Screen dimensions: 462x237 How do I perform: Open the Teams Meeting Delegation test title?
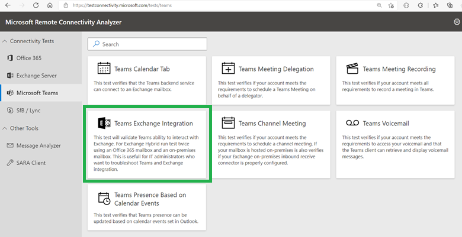point(276,69)
